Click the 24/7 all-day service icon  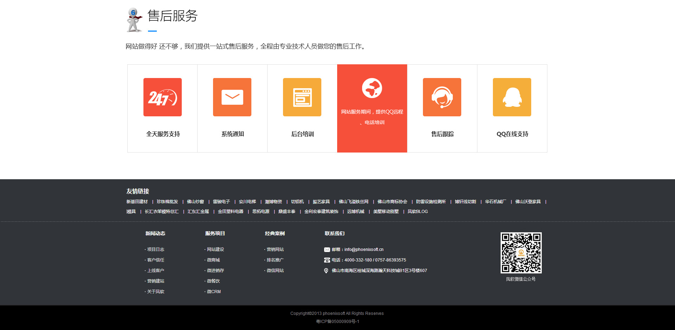point(162,97)
